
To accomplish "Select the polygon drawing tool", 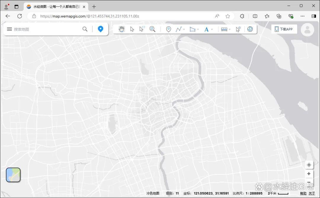I will tap(193, 29).
